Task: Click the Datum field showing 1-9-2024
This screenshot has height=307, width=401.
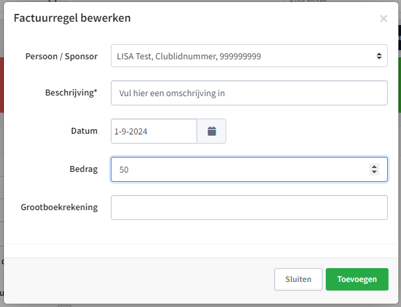Action: [154, 131]
